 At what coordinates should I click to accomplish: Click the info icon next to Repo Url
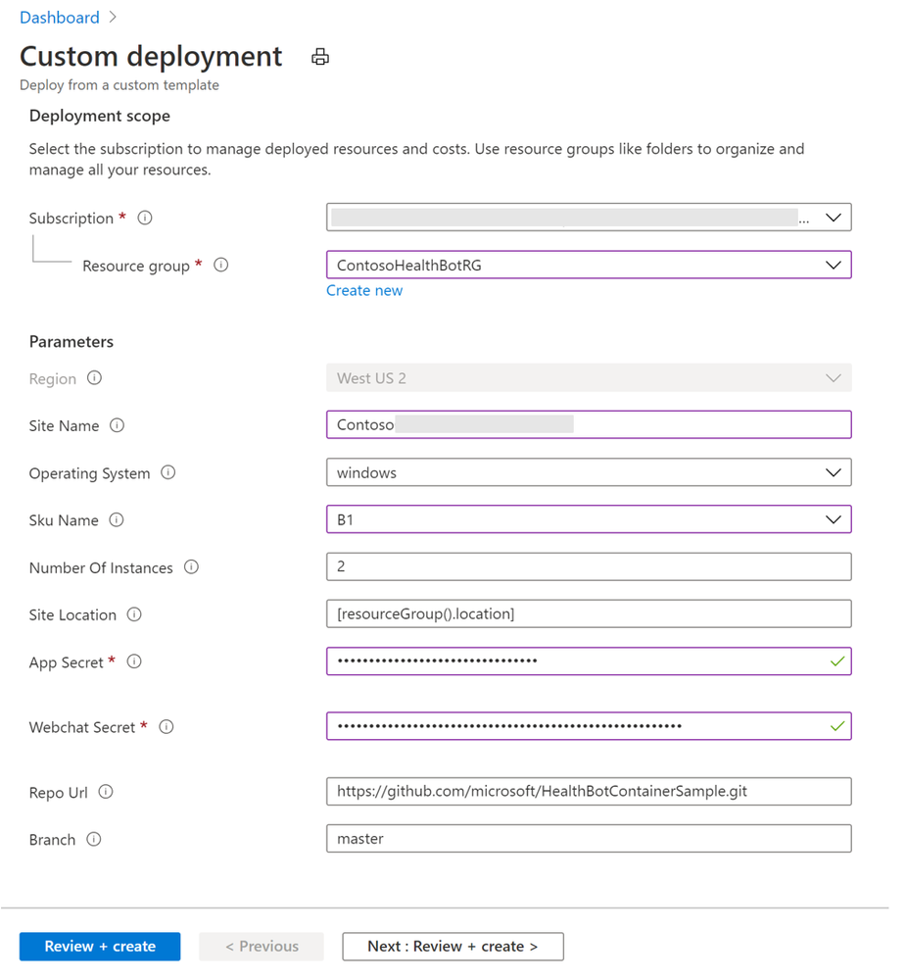(106, 792)
